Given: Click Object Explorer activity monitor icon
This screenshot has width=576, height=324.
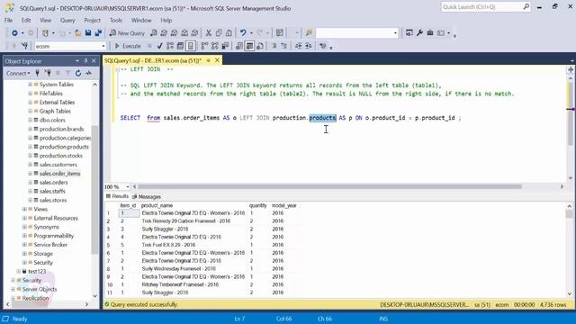Looking at the screenshot, I should (x=88, y=73).
